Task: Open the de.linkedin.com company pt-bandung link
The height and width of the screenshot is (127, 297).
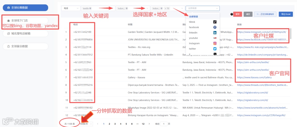Action: pyautogui.click(x=263, y=55)
